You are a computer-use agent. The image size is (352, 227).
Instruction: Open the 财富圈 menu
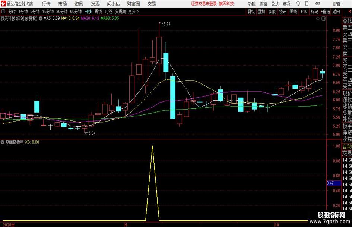(x=133, y=4)
